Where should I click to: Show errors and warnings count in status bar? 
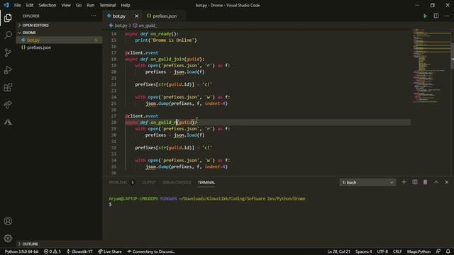point(52,251)
